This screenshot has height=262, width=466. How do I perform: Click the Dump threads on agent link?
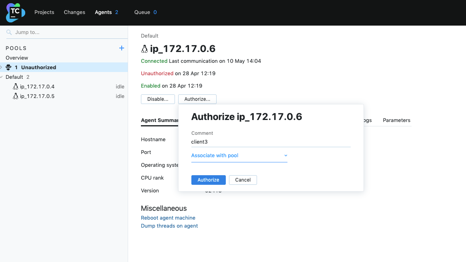169,226
